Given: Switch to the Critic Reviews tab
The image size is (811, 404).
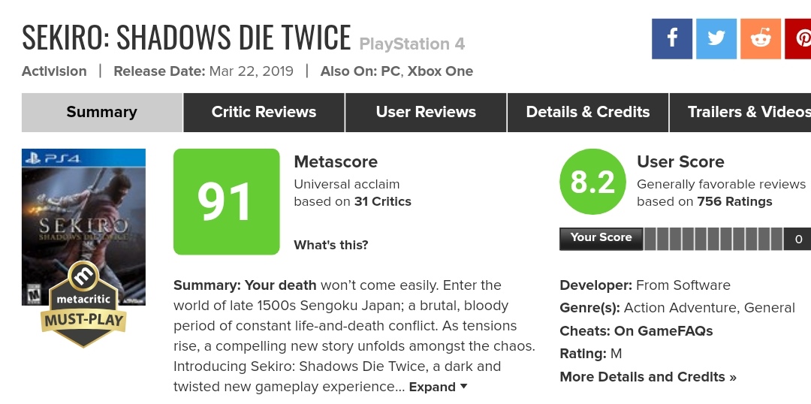Looking at the screenshot, I should [264, 113].
